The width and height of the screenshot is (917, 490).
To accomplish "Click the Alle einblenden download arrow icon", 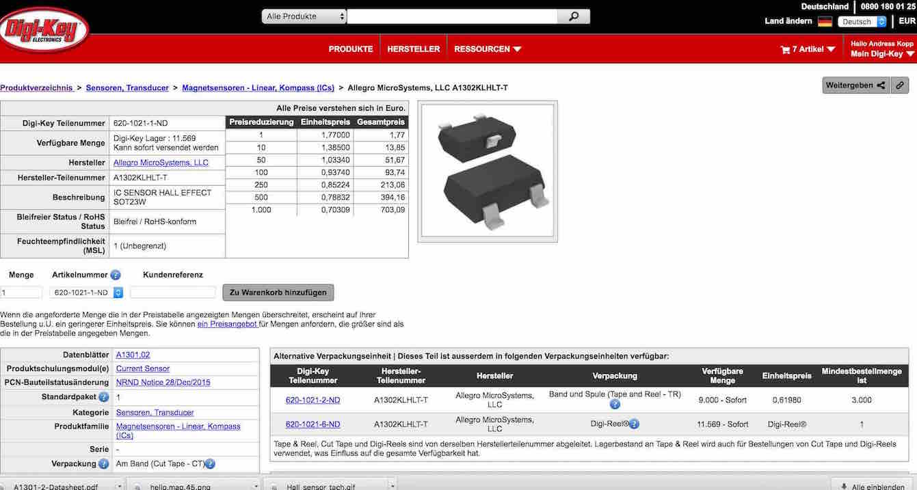I will pyautogui.click(x=844, y=487).
